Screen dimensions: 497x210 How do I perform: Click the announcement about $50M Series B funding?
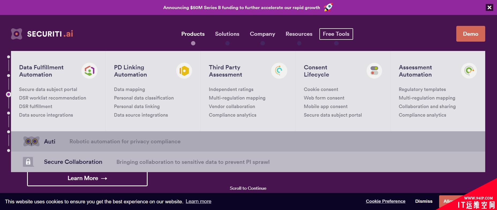242,7
